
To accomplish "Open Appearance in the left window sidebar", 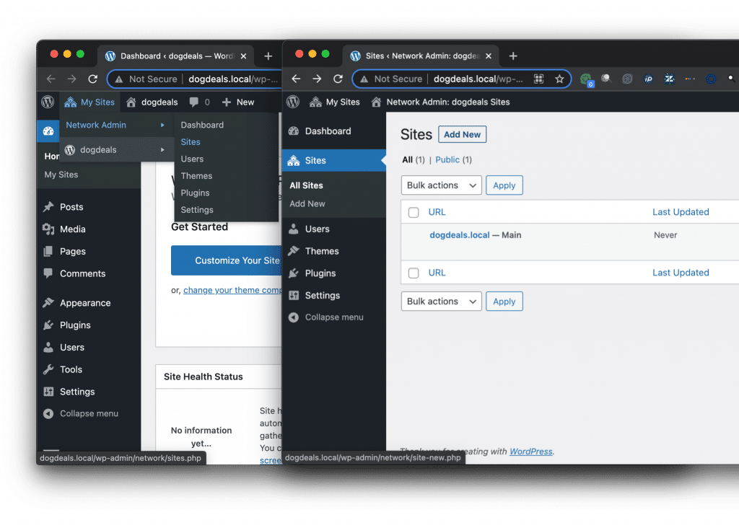I will pos(85,303).
